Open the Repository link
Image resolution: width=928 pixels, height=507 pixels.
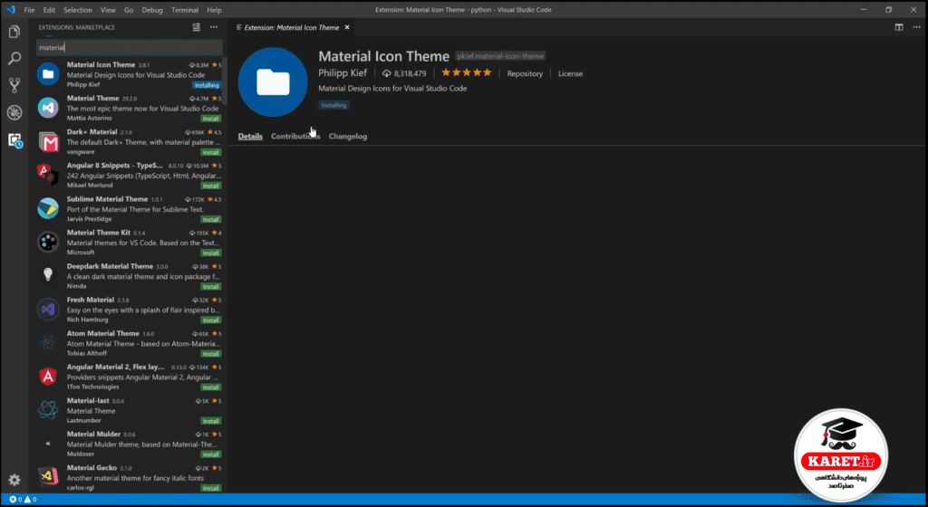(x=525, y=74)
